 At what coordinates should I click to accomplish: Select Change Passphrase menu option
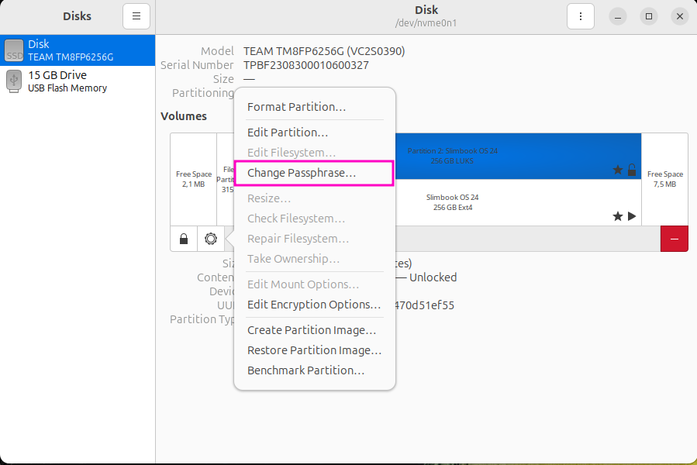tap(302, 173)
